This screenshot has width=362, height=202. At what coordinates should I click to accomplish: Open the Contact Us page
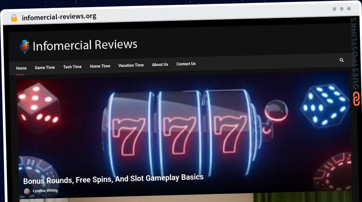pos(186,64)
